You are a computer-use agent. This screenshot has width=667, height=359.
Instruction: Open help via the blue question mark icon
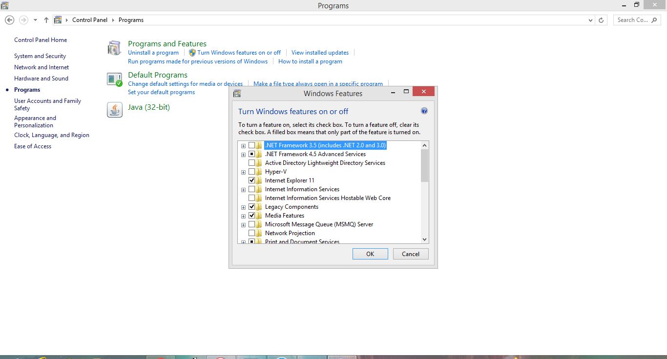(424, 111)
